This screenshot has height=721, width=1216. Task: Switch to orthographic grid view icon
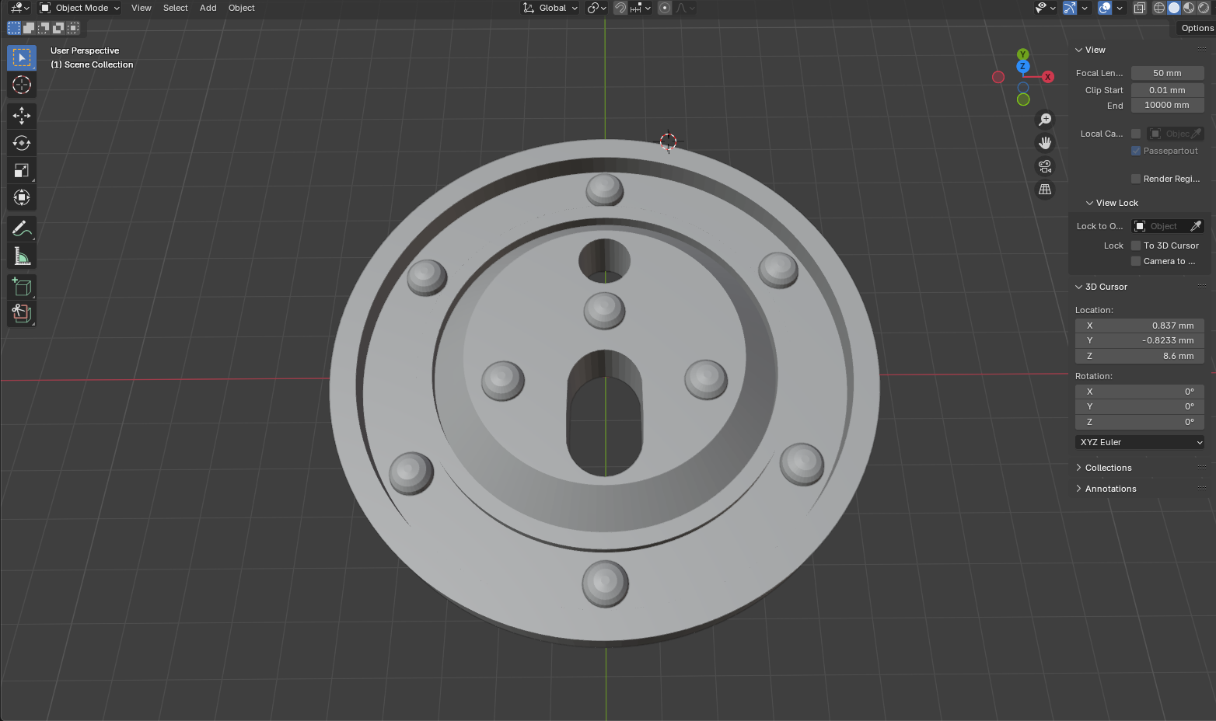(x=1045, y=190)
